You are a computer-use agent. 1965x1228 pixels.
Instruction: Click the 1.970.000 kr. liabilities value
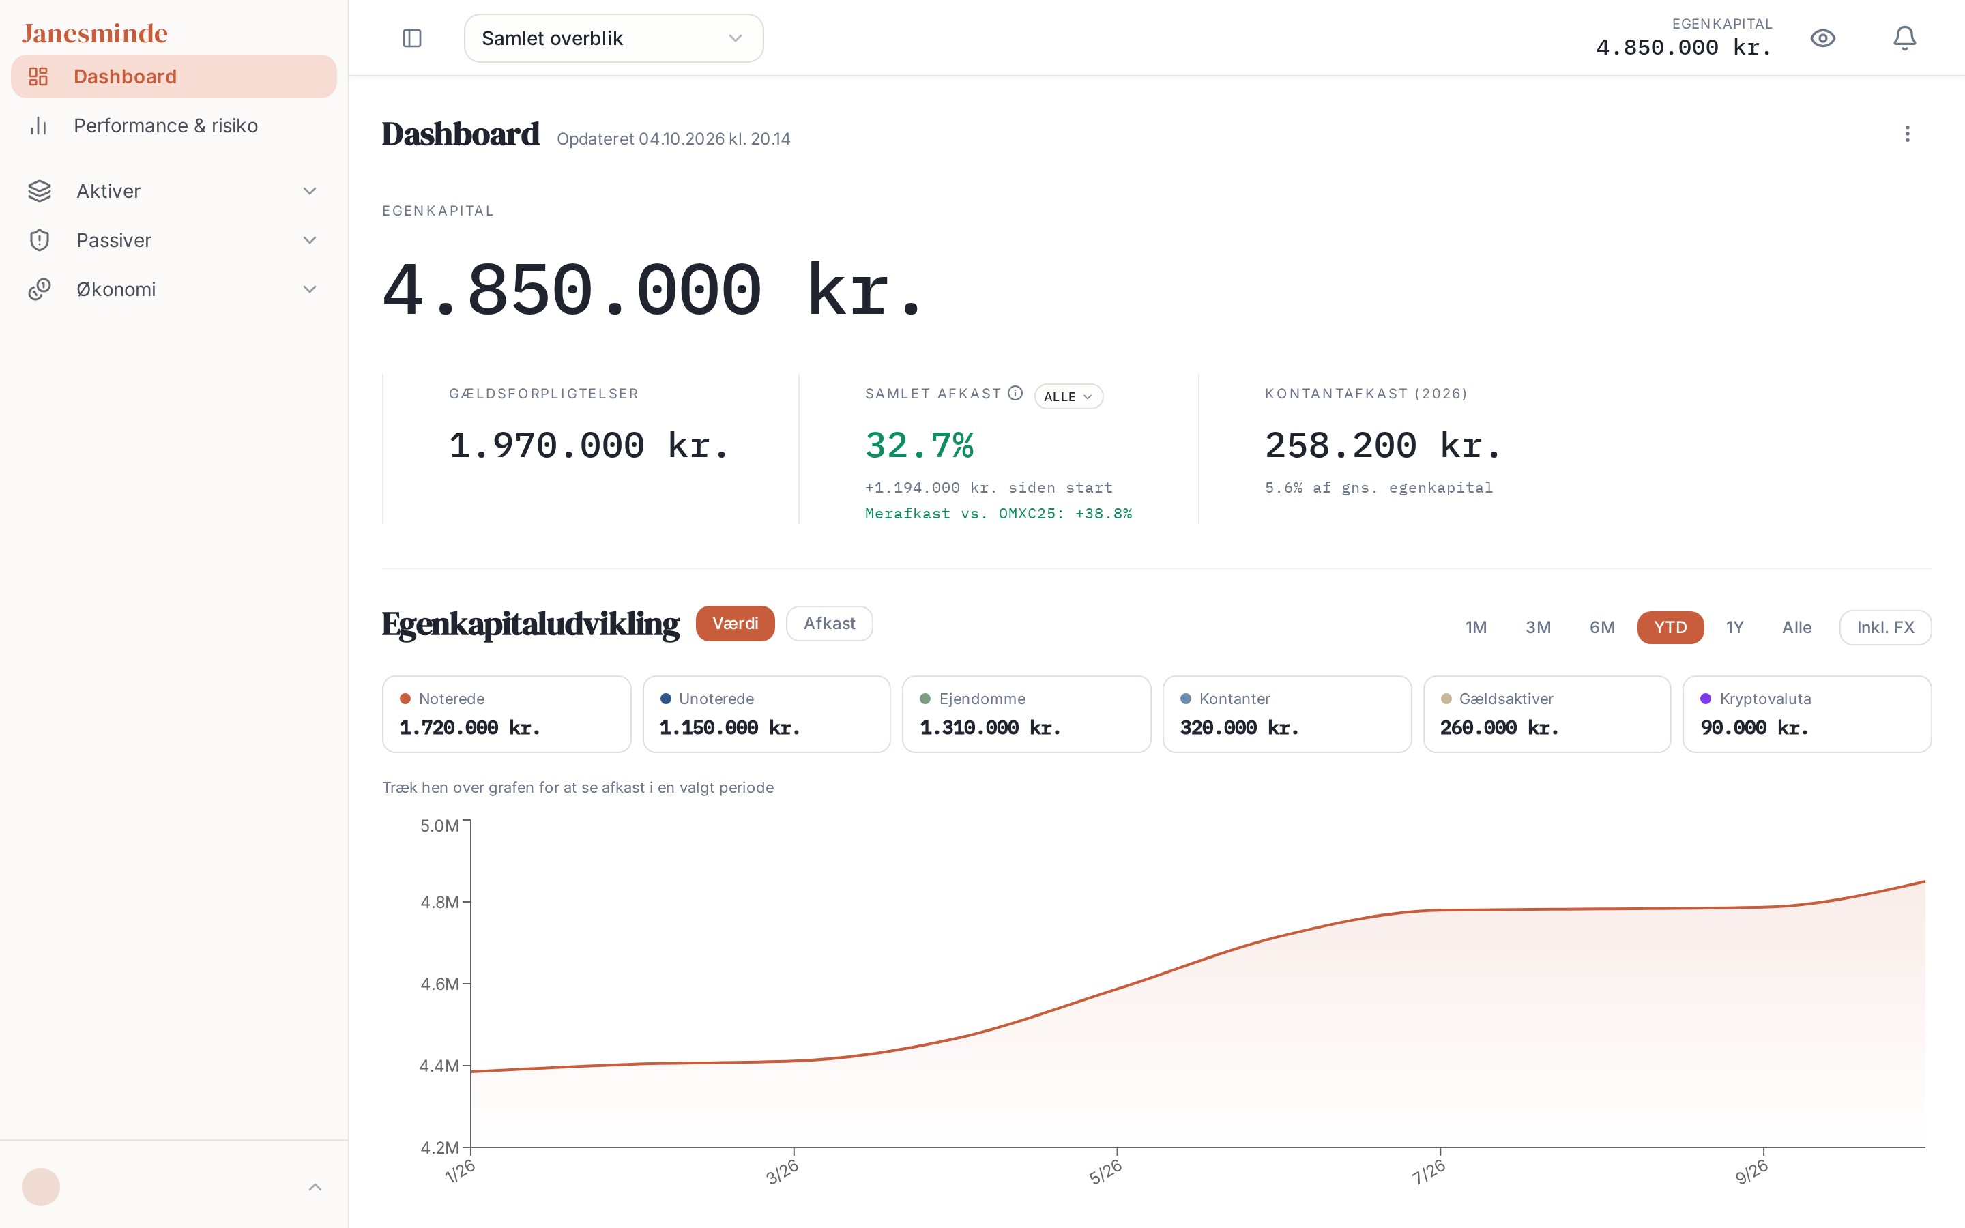click(x=589, y=445)
